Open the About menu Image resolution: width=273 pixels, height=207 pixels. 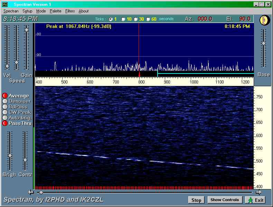point(84,11)
